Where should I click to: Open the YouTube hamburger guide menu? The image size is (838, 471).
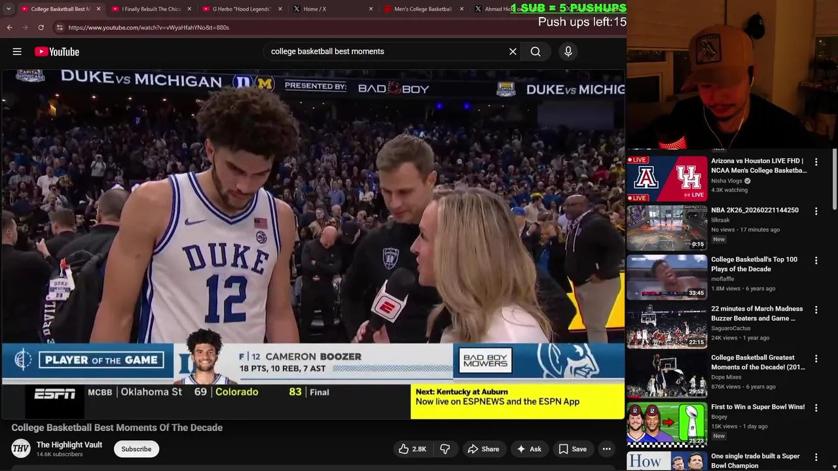click(x=17, y=52)
